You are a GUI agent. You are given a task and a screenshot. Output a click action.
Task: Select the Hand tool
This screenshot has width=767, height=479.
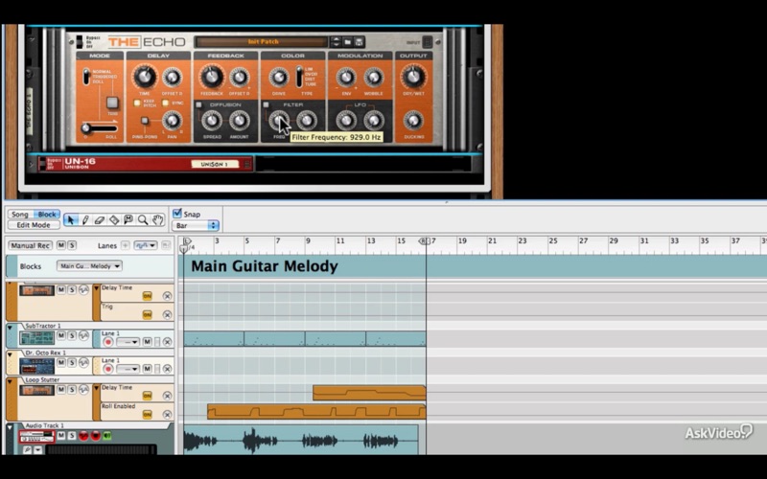coord(157,220)
